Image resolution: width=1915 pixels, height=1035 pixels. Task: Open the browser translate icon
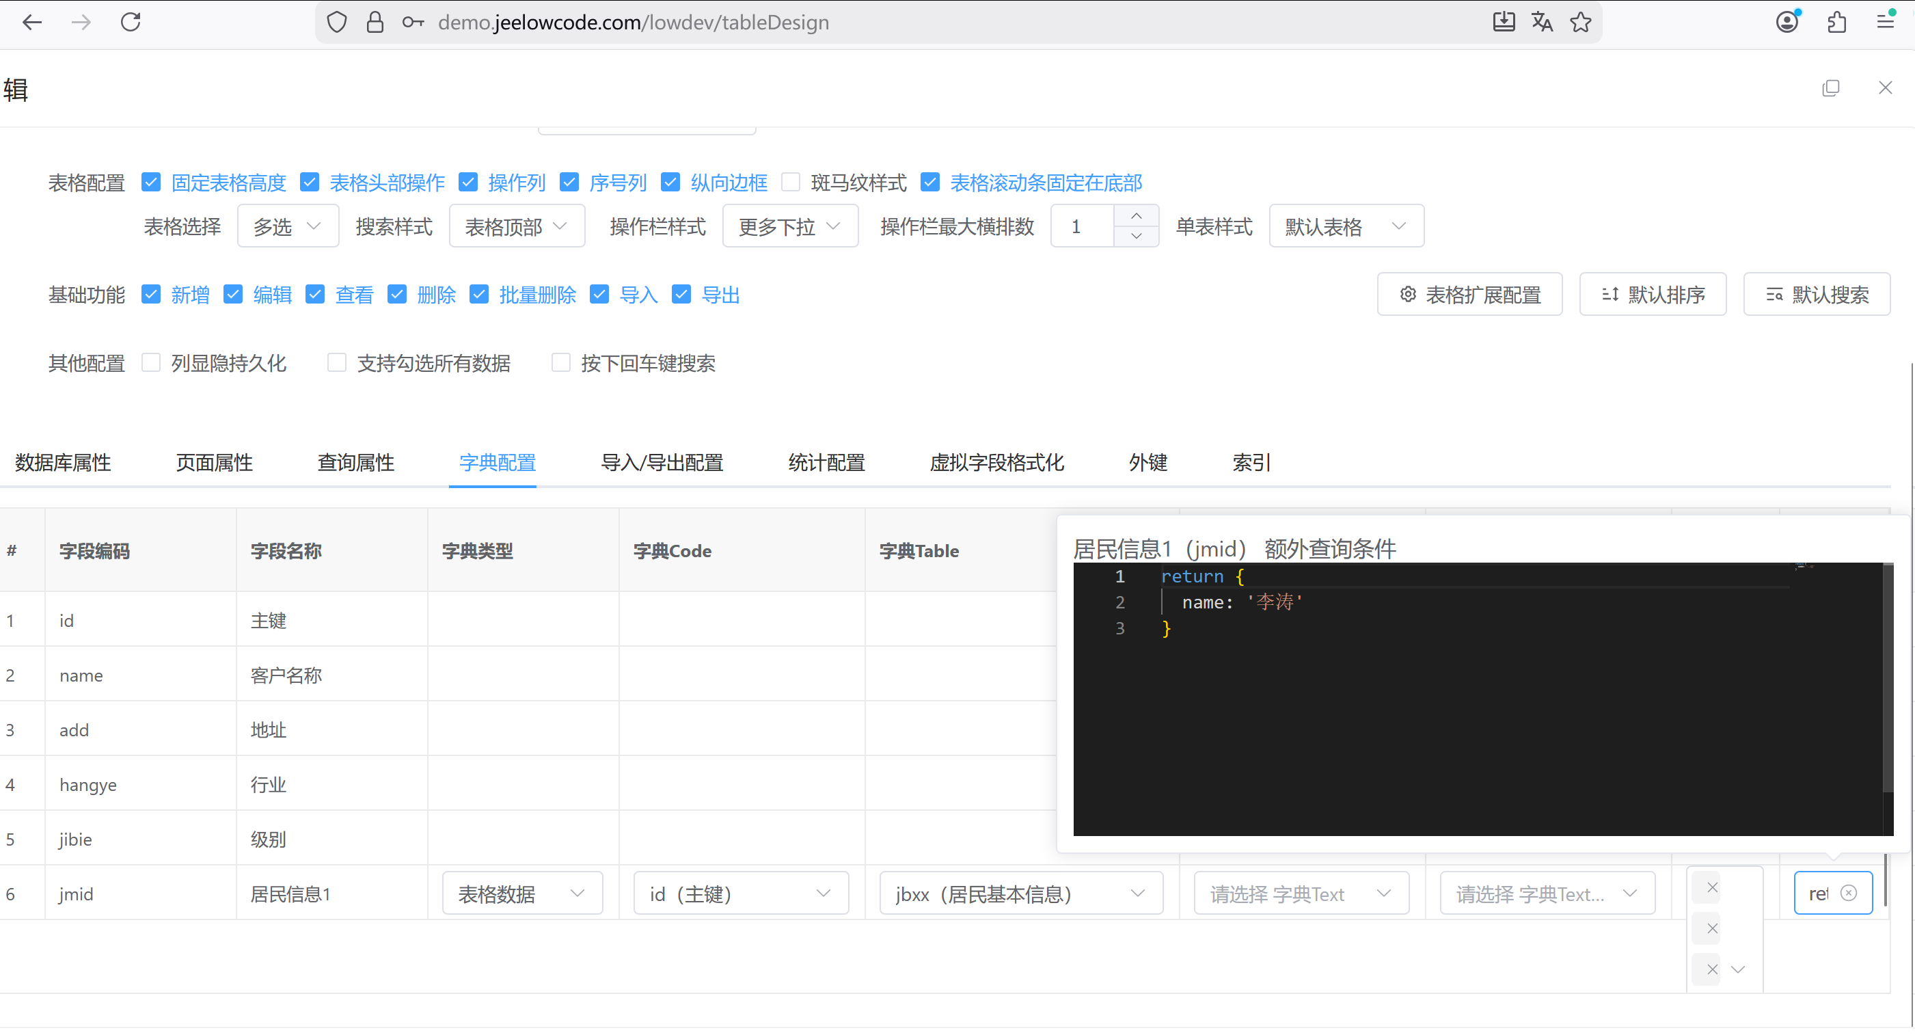click(x=1542, y=22)
